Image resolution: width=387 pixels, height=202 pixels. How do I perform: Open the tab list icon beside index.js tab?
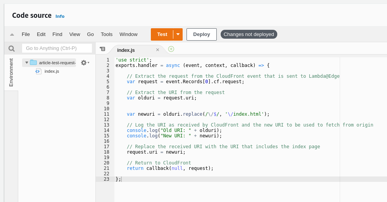pos(102,49)
